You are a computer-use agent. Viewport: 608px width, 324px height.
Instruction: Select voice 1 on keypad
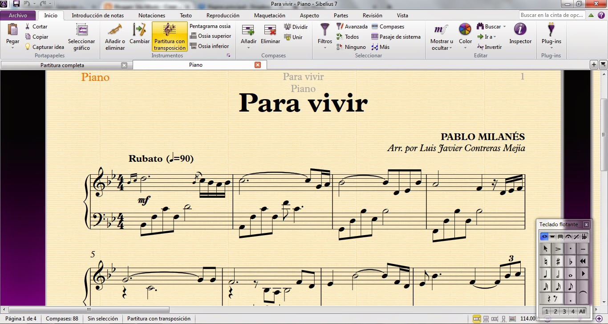[547, 312]
